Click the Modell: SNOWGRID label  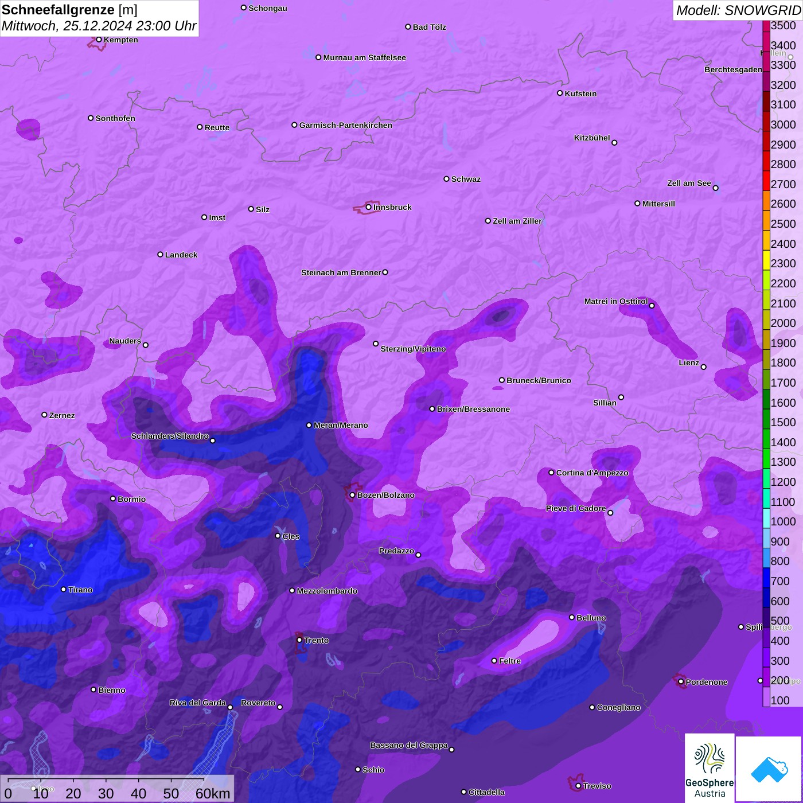[739, 10]
